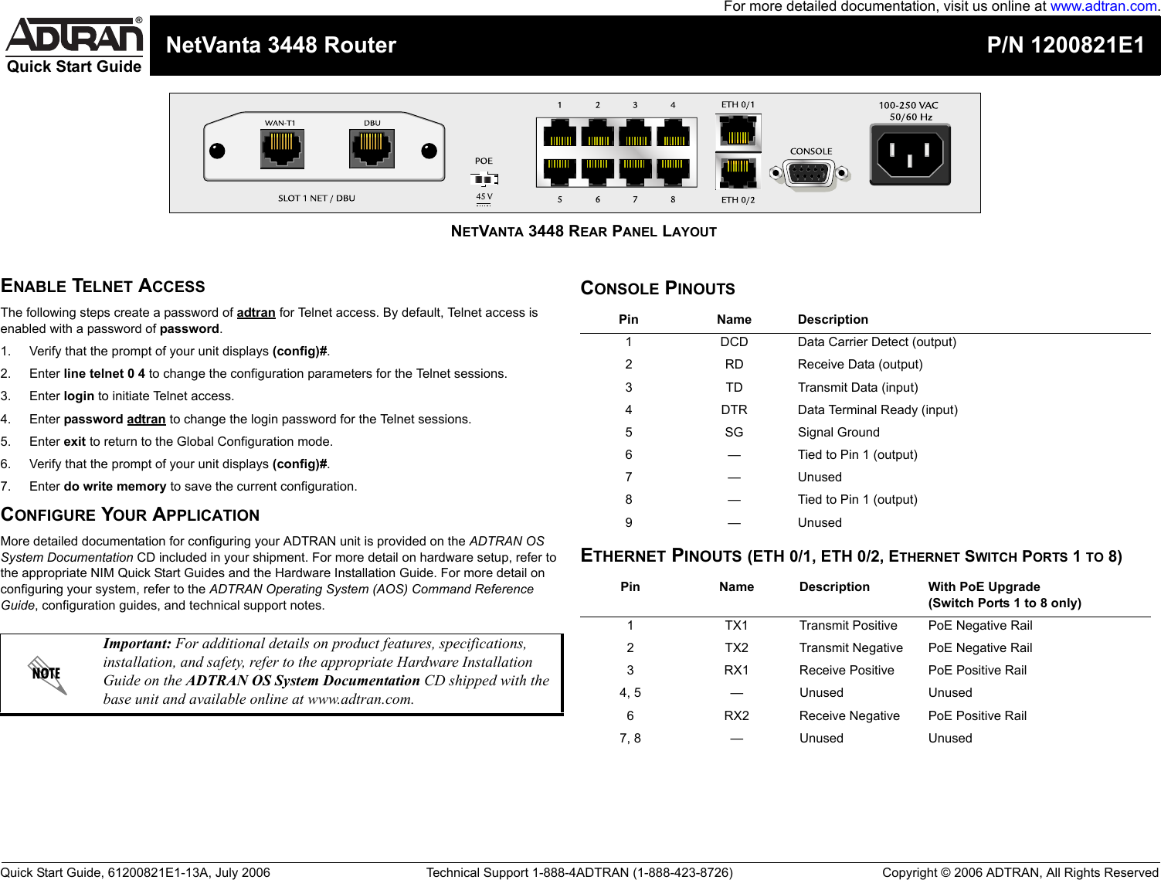Click 'DCD' in console pinouts table

734,341
